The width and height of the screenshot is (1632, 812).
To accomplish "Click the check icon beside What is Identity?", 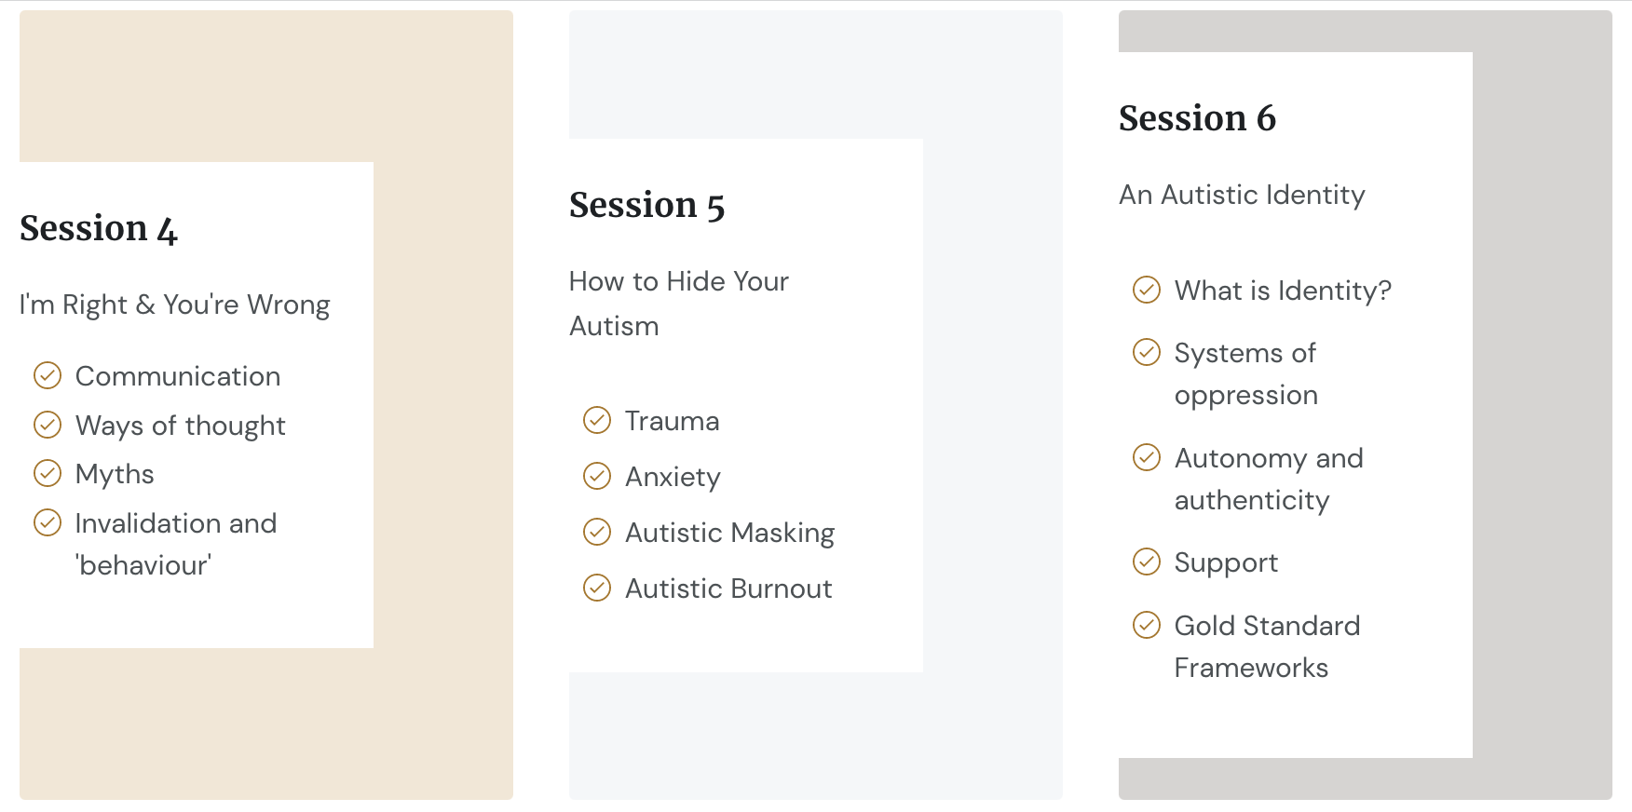I will point(1147,290).
